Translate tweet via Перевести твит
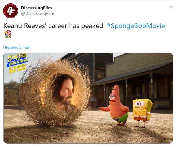 (17, 47)
